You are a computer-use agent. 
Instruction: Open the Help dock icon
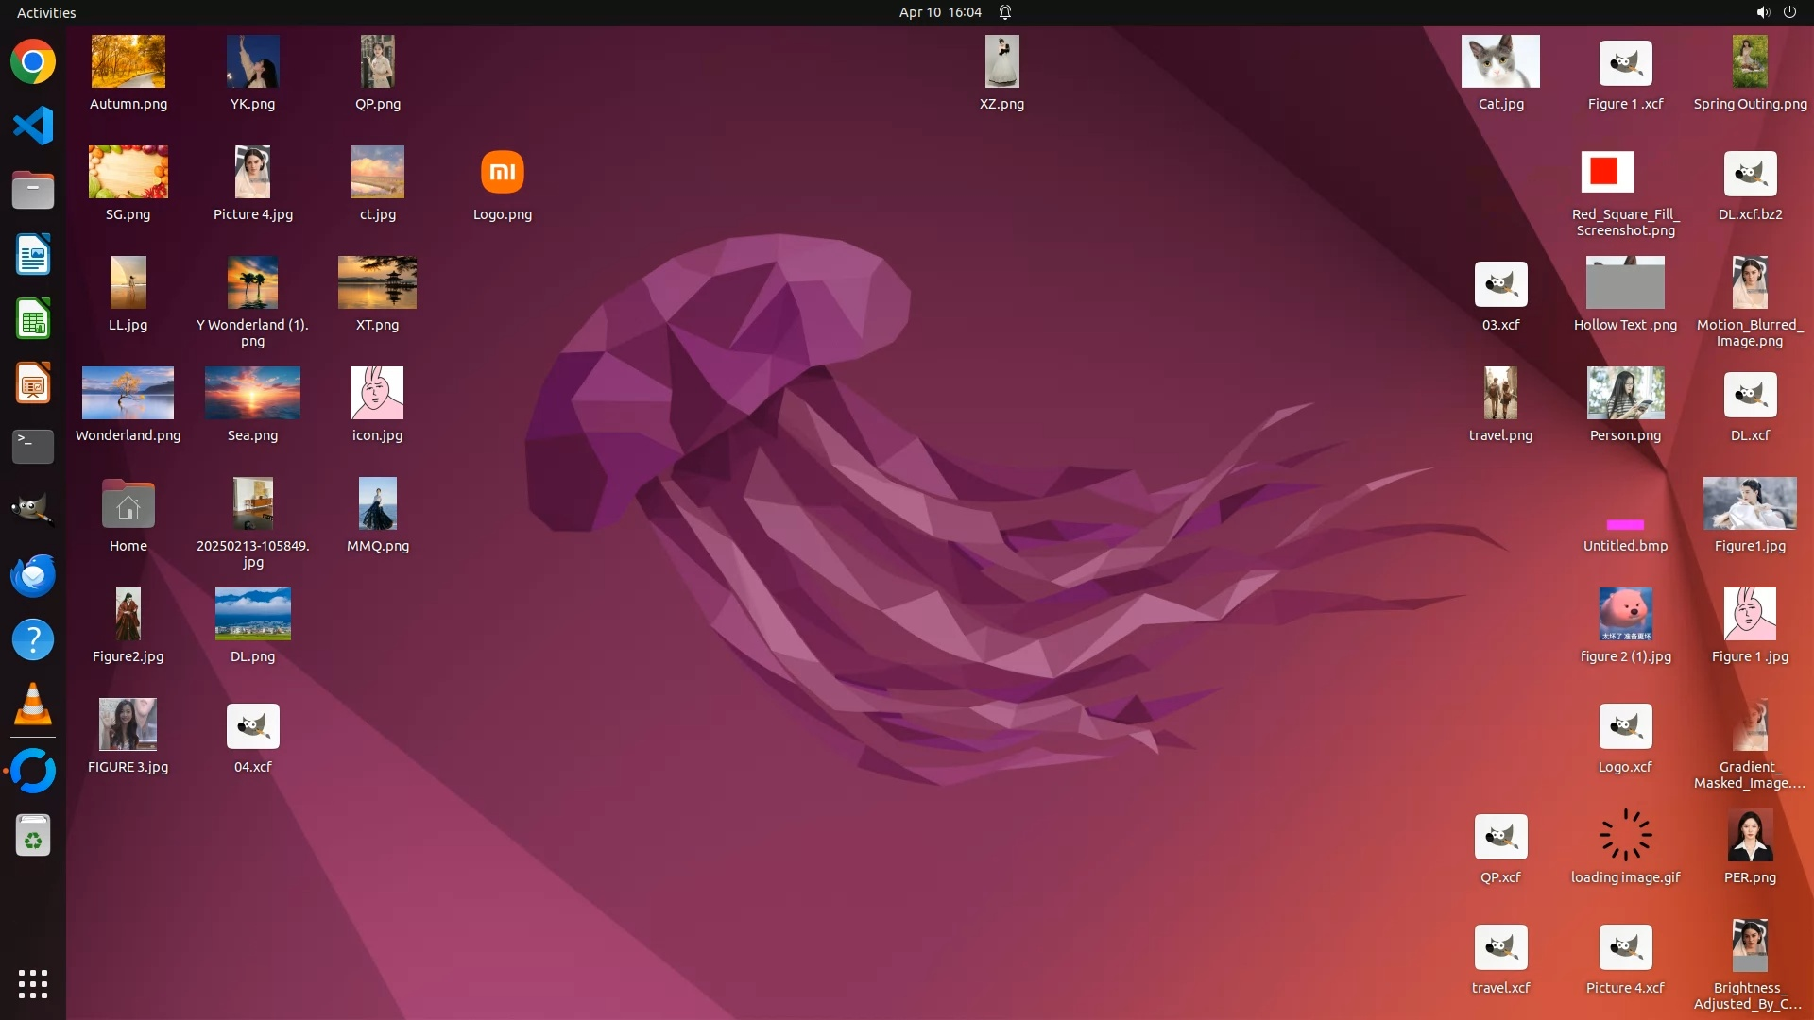pyautogui.click(x=33, y=639)
